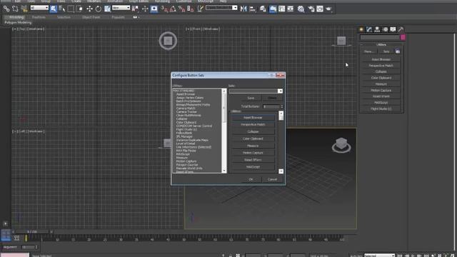457x257 pixels.
Task: Activate Select and Scale tool
Action: click(107, 9)
